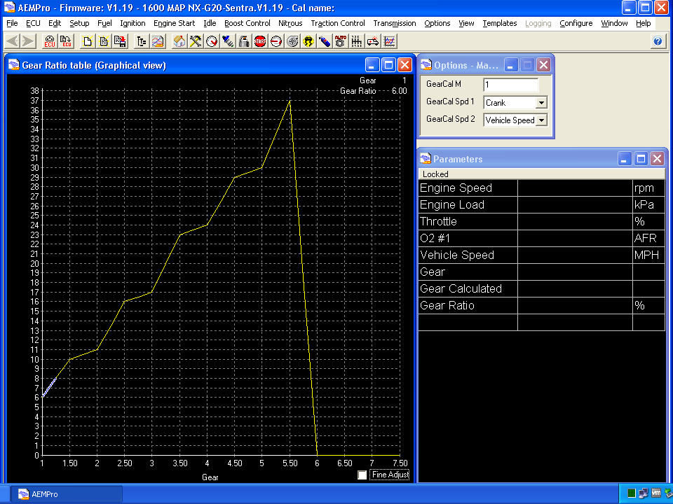Open the turbo boost control icon
Viewport: 673px width, 504px height.
click(x=292, y=41)
